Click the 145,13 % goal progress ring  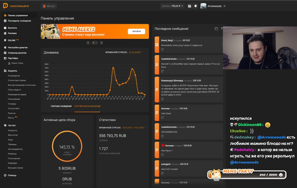67,146
